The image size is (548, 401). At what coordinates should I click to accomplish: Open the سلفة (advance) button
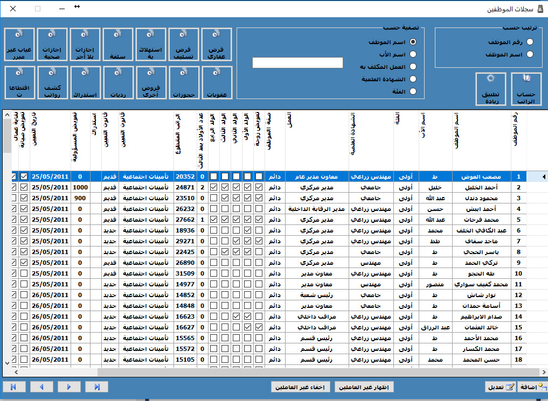pos(117,45)
